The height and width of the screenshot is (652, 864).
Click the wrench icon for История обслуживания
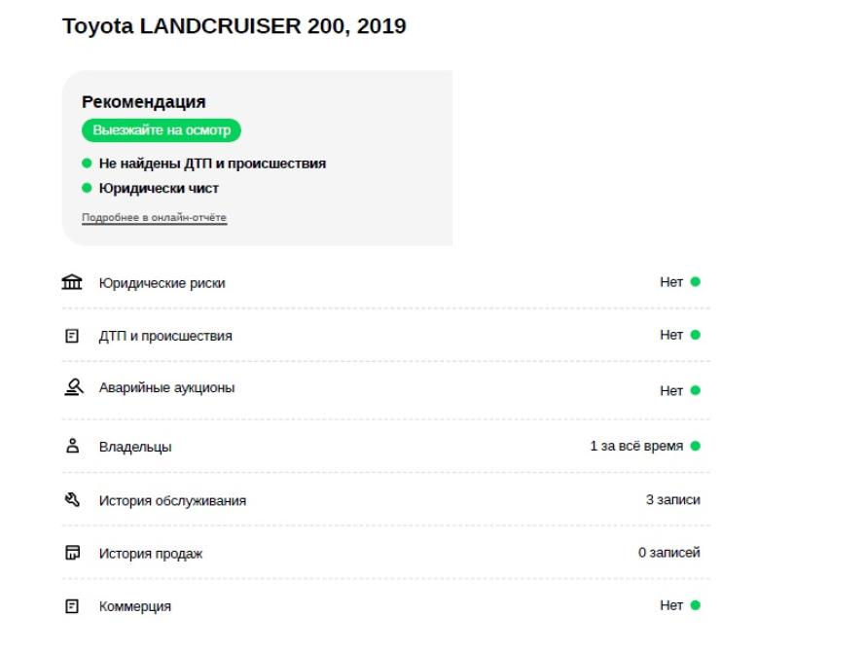point(72,499)
